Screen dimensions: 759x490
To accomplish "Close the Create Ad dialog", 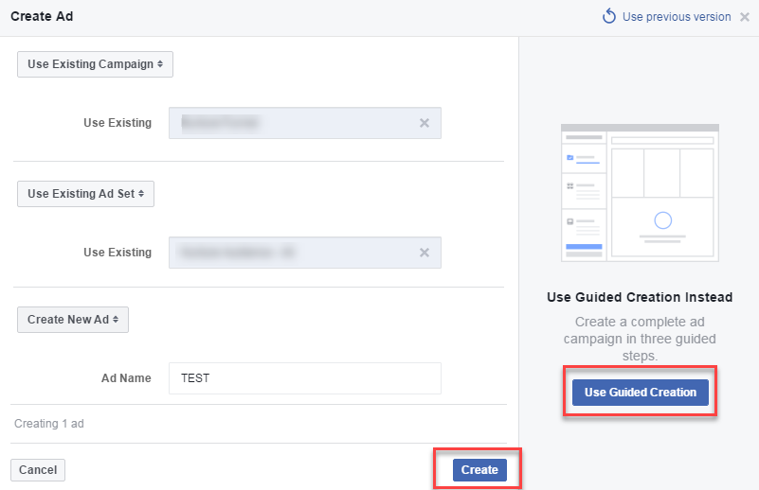I will coord(745,17).
